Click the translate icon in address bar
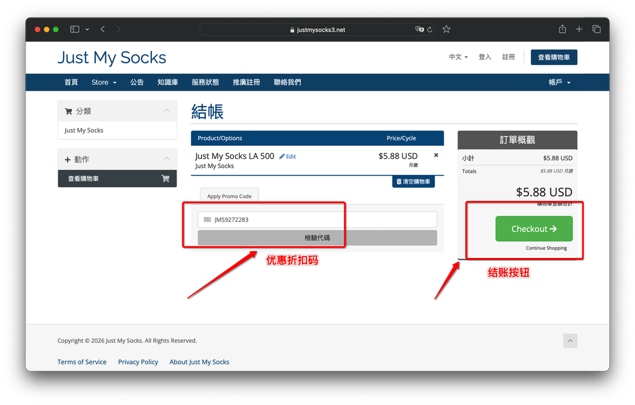Viewport: 635px width, 405px height. point(419,29)
